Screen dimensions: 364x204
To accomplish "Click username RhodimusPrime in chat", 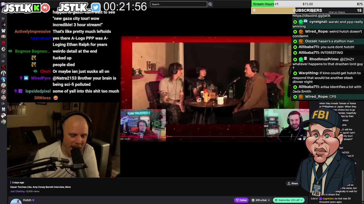I will click(324, 59).
